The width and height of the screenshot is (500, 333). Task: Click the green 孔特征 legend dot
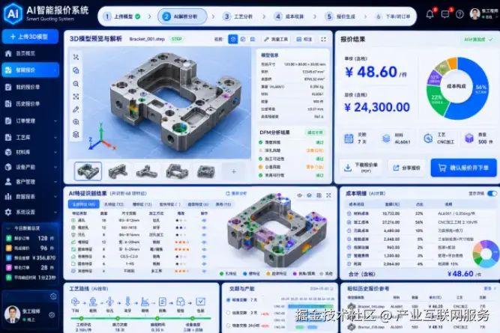point(222,273)
